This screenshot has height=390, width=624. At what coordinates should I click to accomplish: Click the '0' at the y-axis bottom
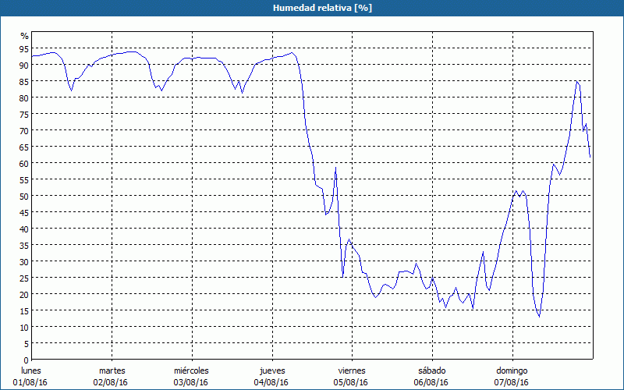tap(26, 360)
